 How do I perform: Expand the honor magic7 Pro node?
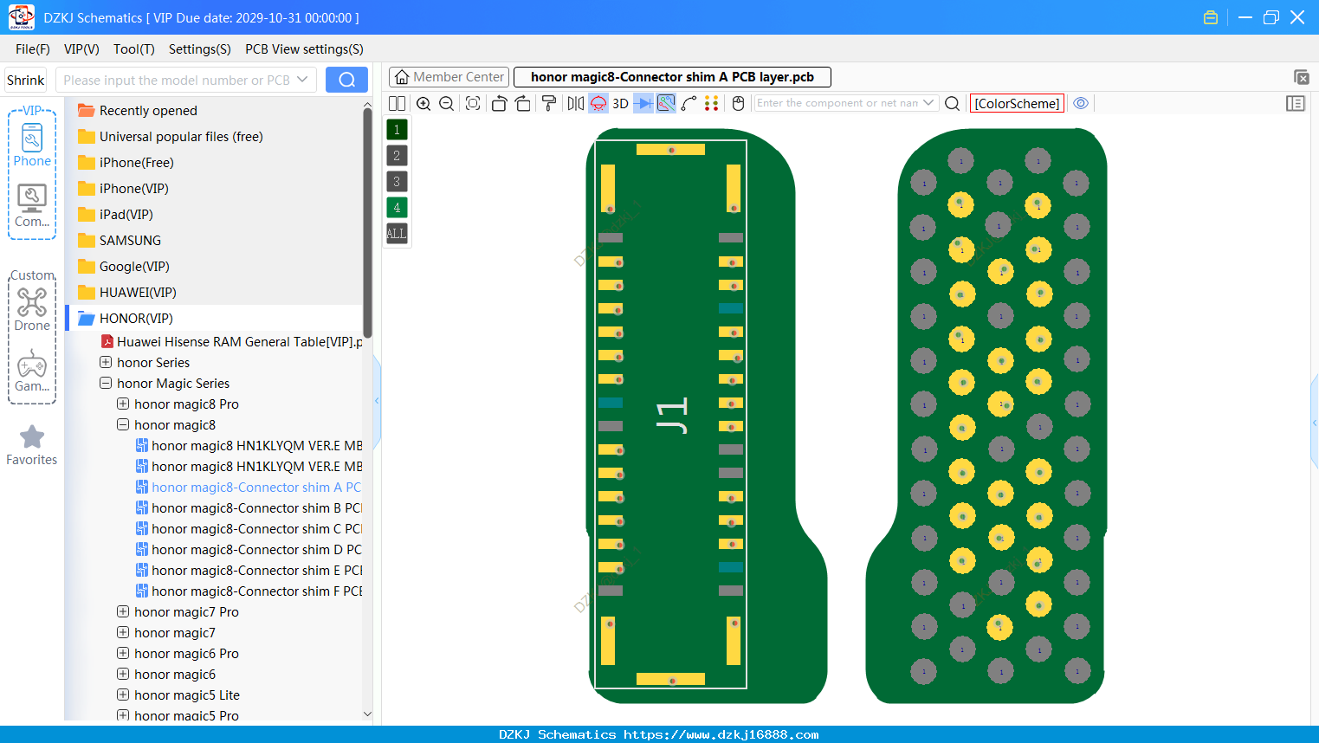pos(123,611)
